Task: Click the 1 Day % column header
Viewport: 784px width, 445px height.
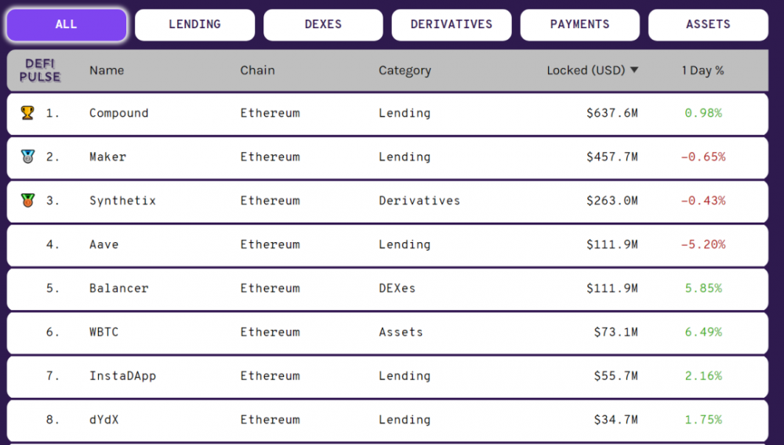Action: (702, 71)
